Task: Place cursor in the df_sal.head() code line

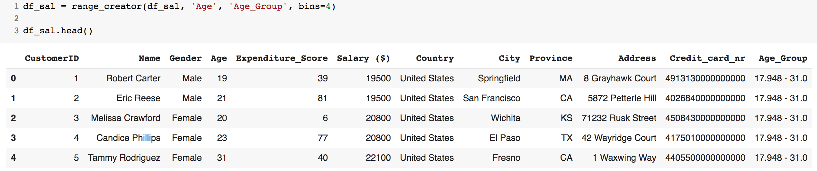Action: point(58,31)
